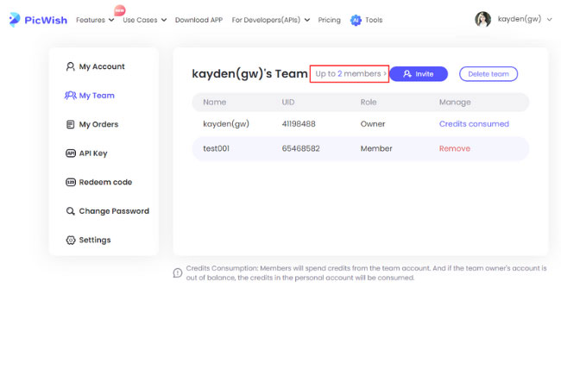This screenshot has width=561, height=388.
Task: Click the API Key icon
Action: point(71,153)
